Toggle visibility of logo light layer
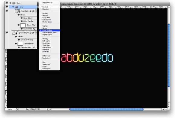The width and height of the screenshot is (175, 118). pos(7,11)
